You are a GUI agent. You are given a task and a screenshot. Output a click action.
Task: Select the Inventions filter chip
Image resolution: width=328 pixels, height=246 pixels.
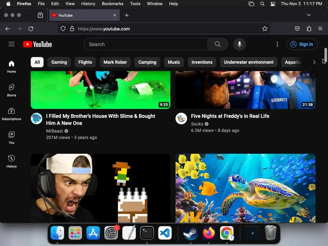(202, 62)
